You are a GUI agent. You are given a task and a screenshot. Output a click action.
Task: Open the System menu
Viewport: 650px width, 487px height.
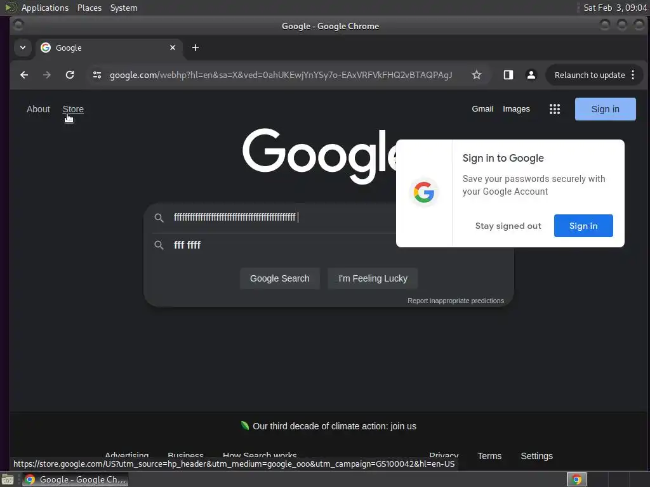124,8
